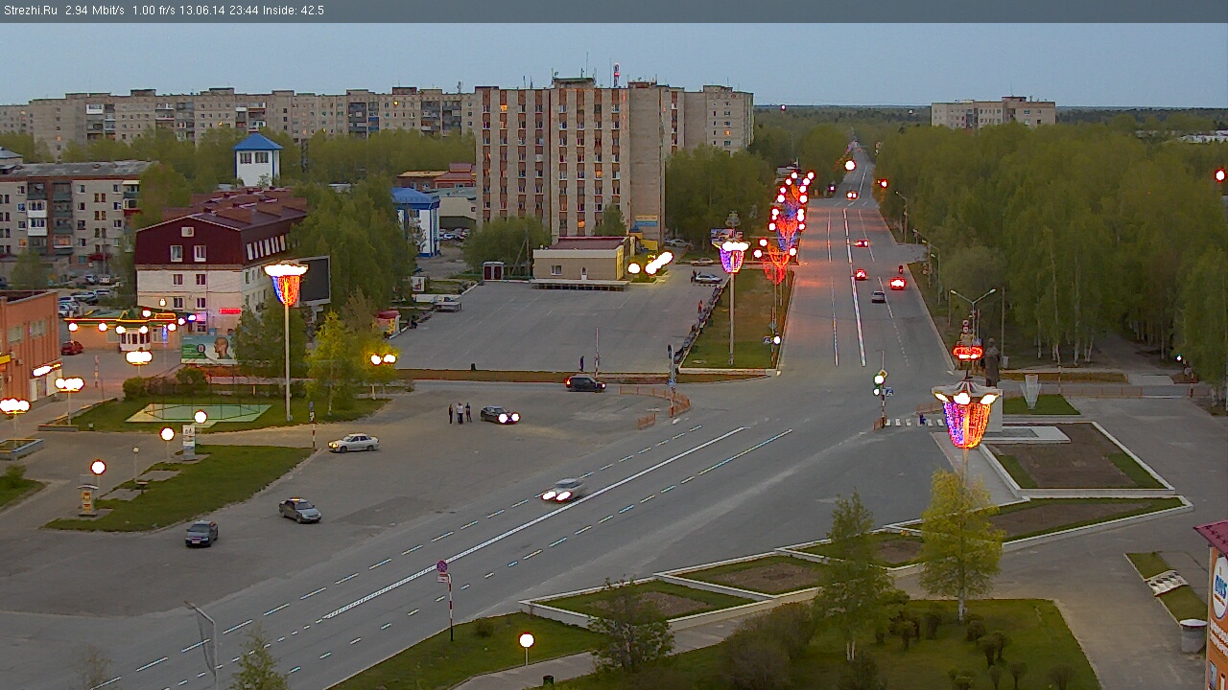Viewport: 1228px width, 690px height.
Task: Select the Inside: 42.5 temperature reading
Action: click(293, 11)
